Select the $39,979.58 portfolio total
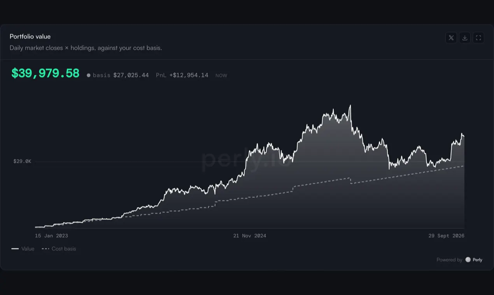 45,73
